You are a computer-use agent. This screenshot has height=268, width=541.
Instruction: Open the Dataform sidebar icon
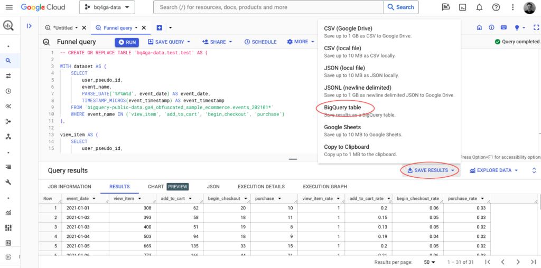tap(8, 121)
